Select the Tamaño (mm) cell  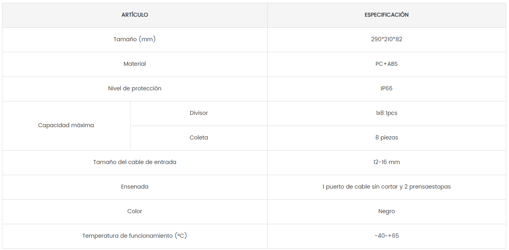[x=135, y=39]
